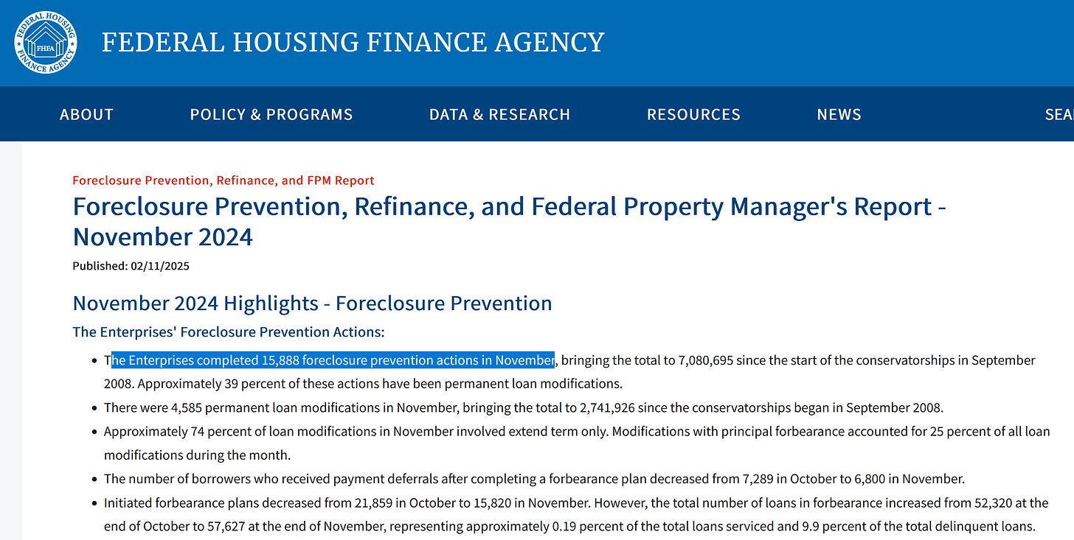The image size is (1074, 540).
Task: Open the Policy & Programs menu
Action: (x=271, y=114)
